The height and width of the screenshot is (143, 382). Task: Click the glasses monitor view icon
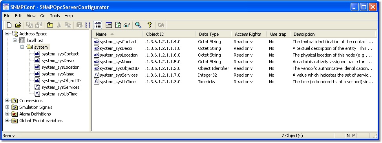(127, 25)
